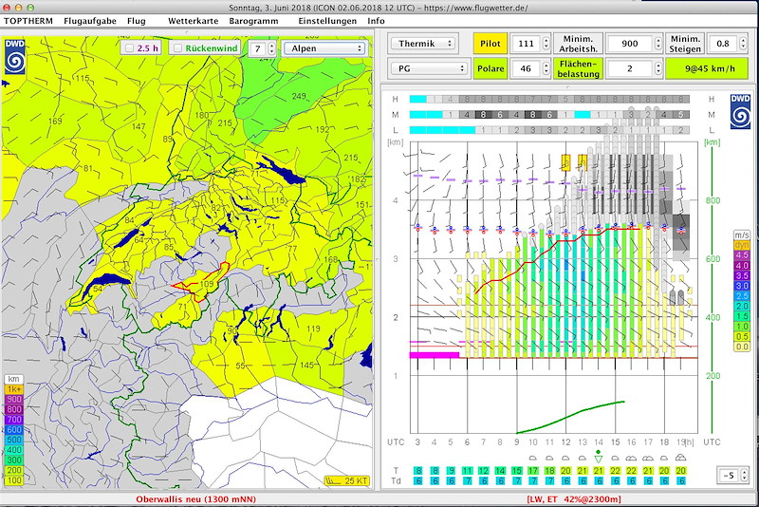Click the pilot weight field showing 111
This screenshot has width=759, height=507.
527,44
